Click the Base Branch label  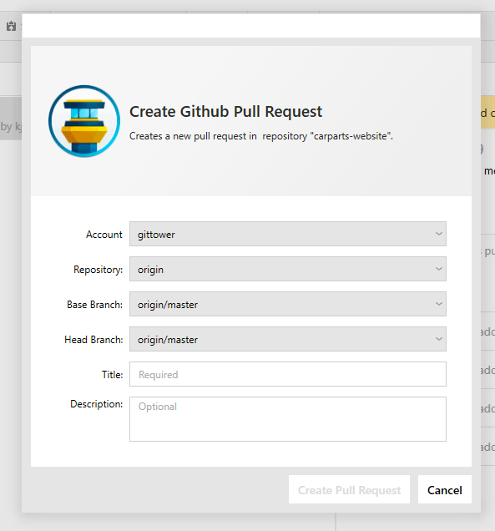tap(95, 305)
